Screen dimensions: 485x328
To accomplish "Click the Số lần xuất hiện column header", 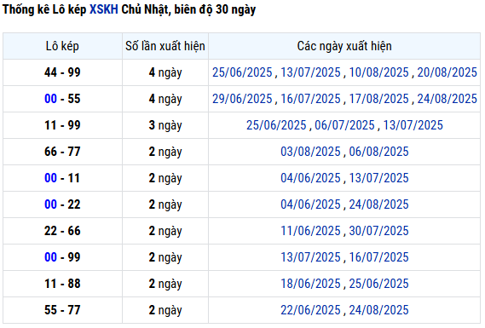I will point(165,46).
